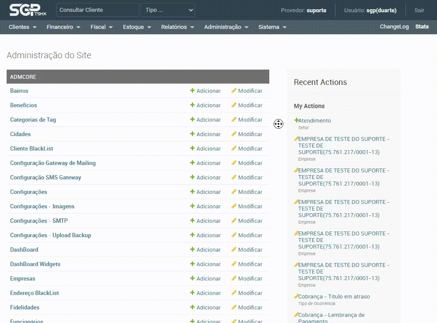Viewport: 437px width, 323px height.
Task: Click the pencil icon for Configurações - SMTP Modificar
Action: 234,221
